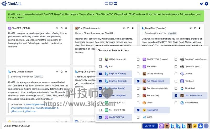Uncheck LMSYS (vicuna-13b) checkbox

tap(176, 96)
